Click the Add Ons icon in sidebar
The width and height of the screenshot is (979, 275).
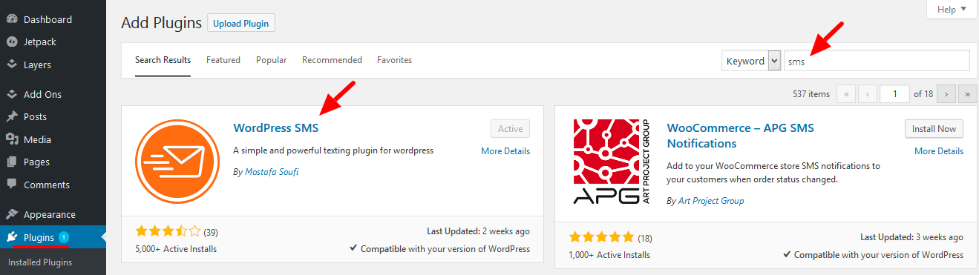click(x=12, y=94)
